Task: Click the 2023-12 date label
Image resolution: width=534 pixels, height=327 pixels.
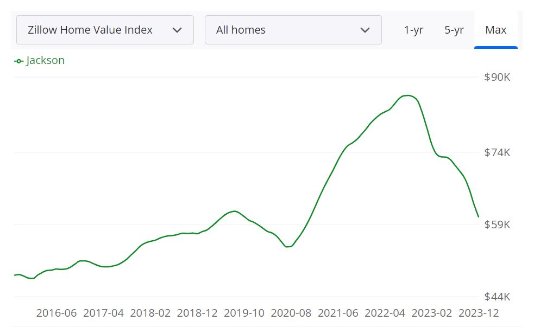Action: [479, 313]
